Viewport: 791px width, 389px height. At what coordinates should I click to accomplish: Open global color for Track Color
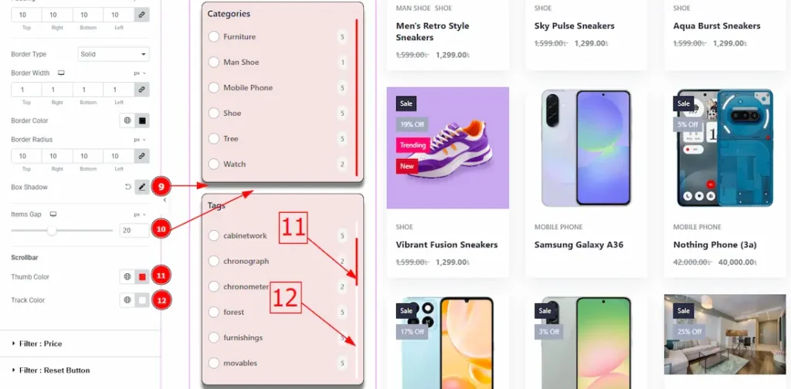click(x=127, y=299)
